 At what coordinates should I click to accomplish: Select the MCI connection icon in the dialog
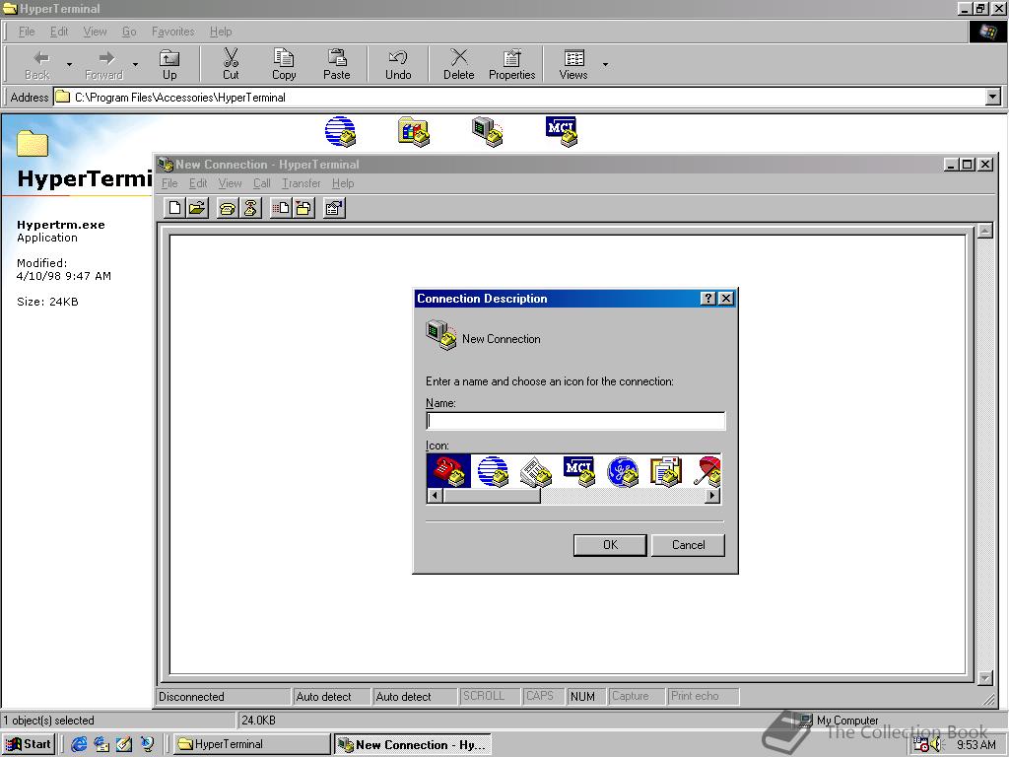(578, 471)
